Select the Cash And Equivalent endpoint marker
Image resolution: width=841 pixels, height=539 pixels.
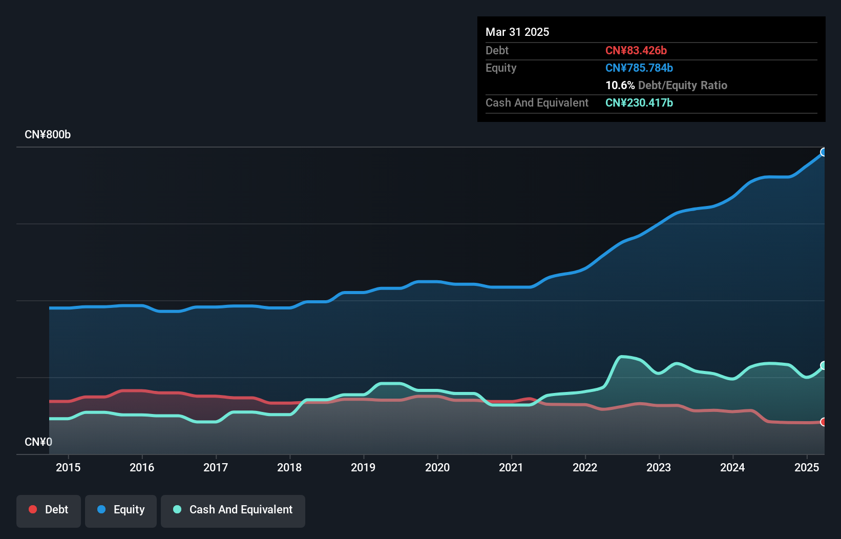[824, 365]
